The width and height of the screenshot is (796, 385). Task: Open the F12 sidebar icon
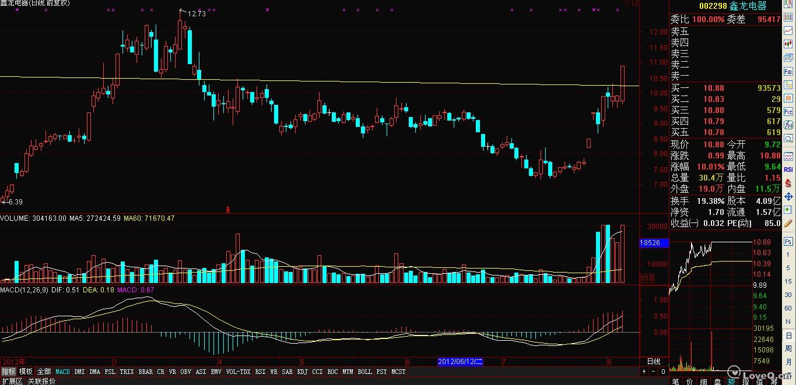[x=788, y=111]
